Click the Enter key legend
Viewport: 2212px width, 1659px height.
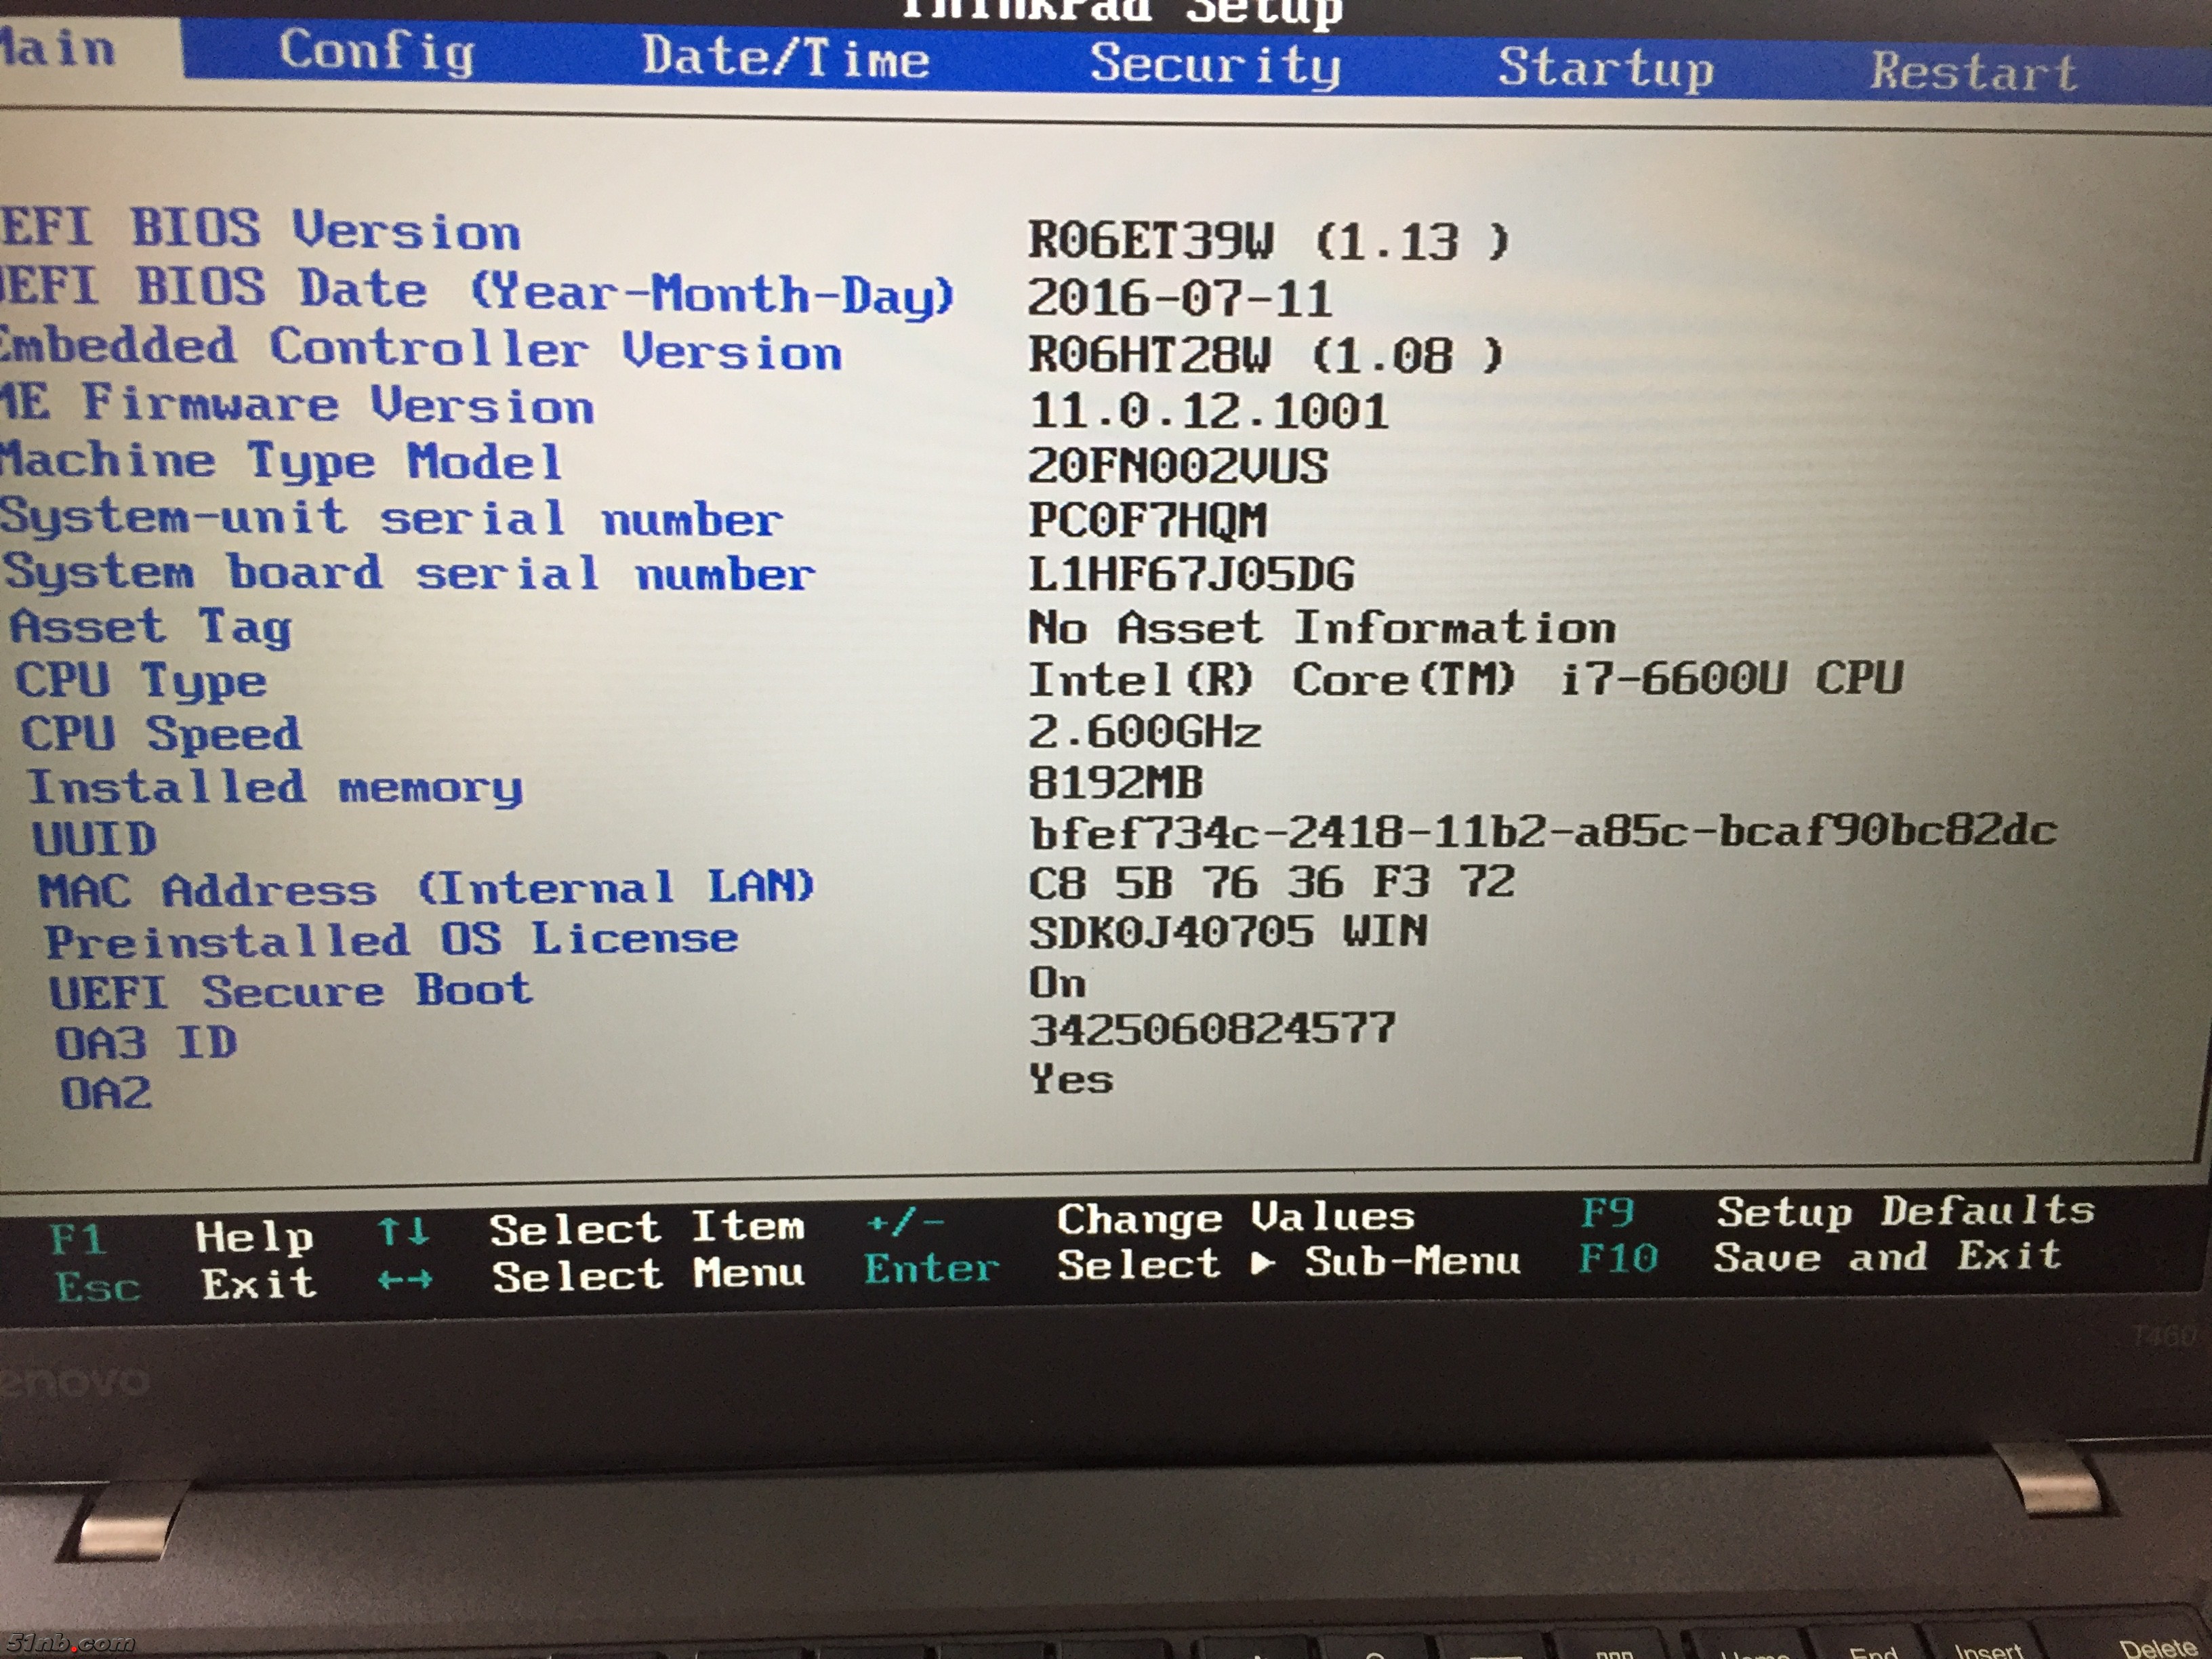tap(931, 1269)
